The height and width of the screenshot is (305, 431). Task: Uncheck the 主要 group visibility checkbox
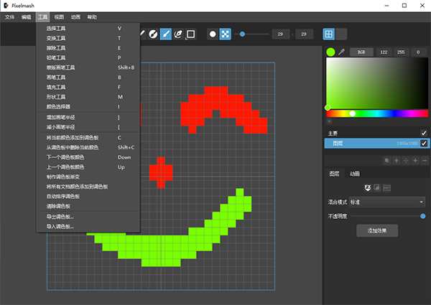tap(424, 133)
